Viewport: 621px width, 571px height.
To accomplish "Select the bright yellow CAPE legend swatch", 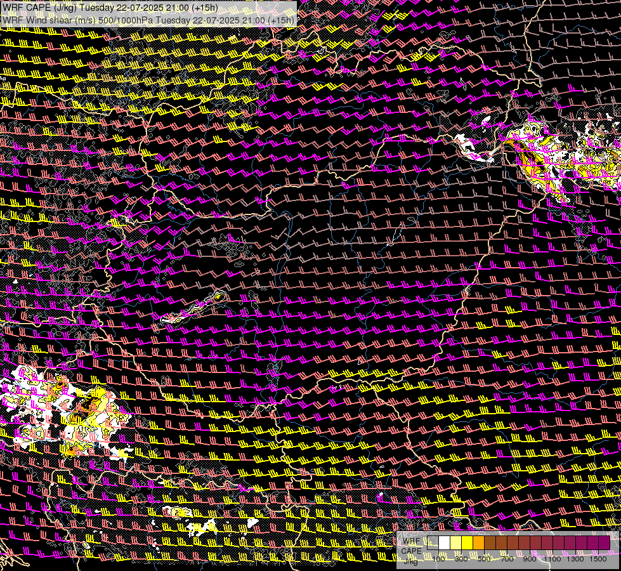I will pos(467,543).
